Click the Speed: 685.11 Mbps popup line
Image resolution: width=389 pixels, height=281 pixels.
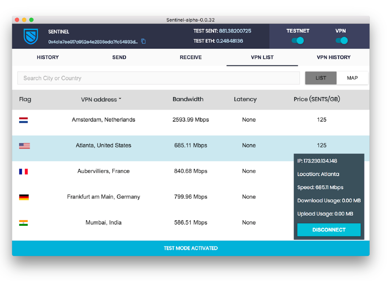click(320, 188)
